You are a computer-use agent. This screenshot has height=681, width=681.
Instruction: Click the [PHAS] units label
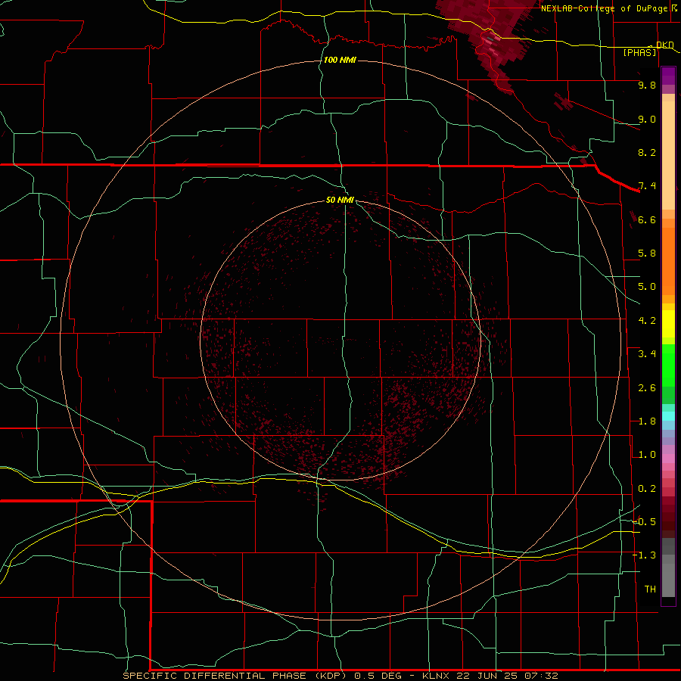[639, 52]
